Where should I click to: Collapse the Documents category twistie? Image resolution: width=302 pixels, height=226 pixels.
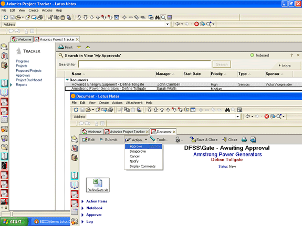point(67,80)
